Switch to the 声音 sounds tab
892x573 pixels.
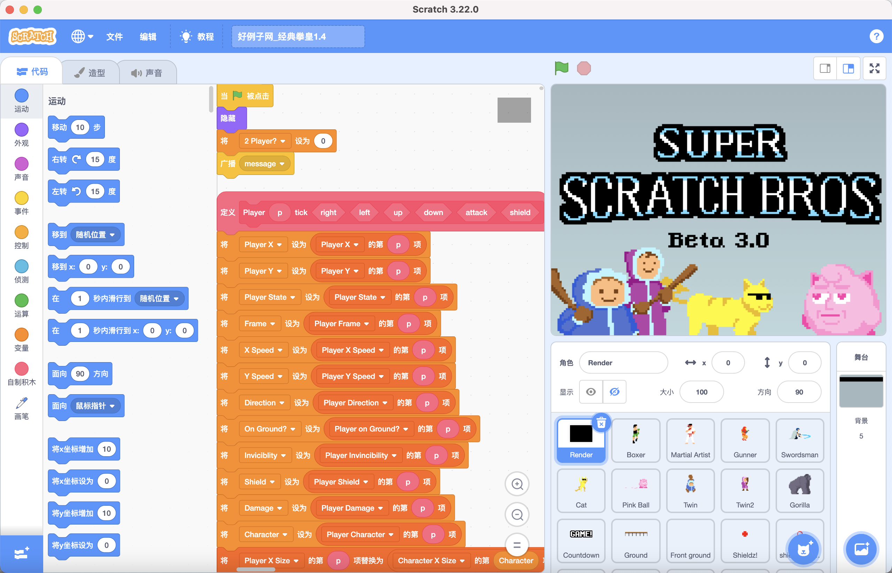[147, 72]
